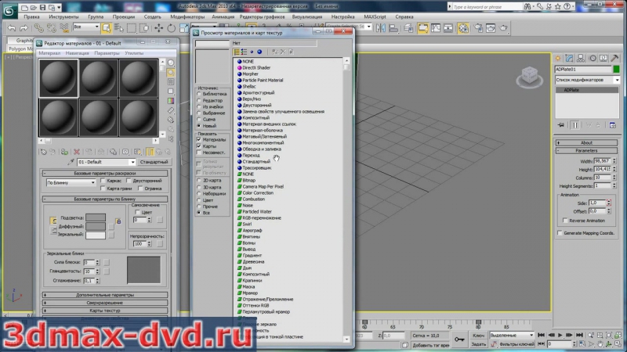Open the Справка menu
Screen dimensions: 627x352
(x=404, y=16)
